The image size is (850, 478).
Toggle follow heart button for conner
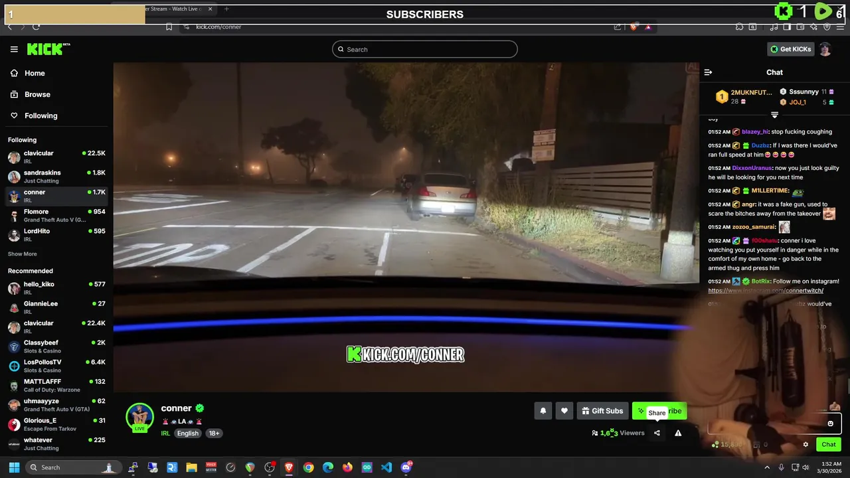564,411
